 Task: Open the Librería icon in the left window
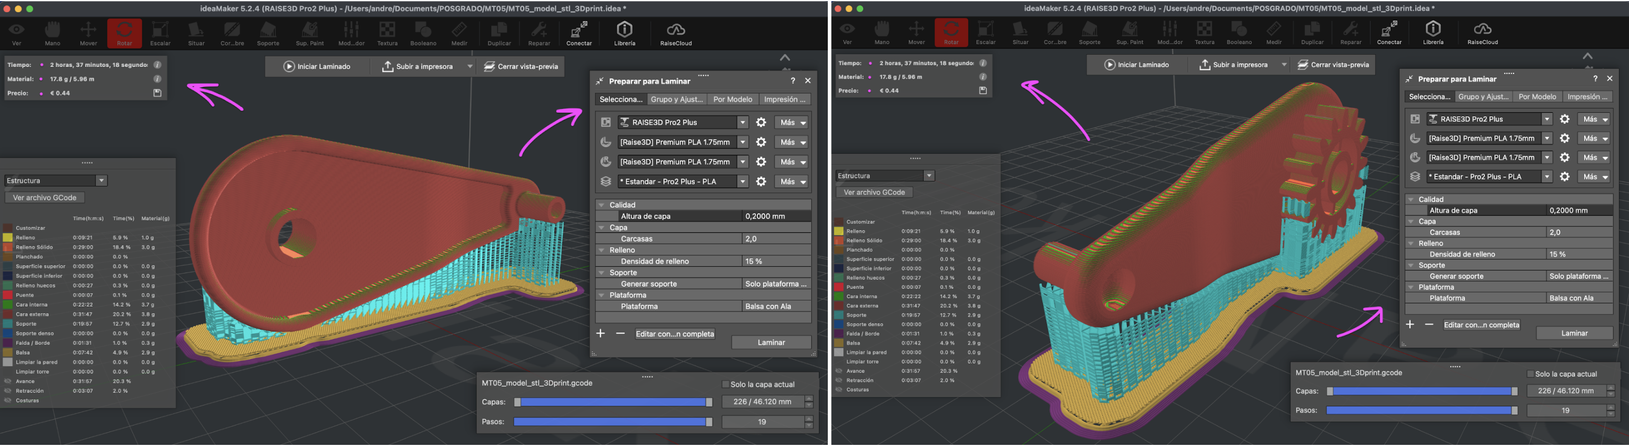[x=624, y=33]
